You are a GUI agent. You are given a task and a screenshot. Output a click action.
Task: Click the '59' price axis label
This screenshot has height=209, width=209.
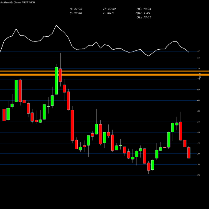click(199, 111)
